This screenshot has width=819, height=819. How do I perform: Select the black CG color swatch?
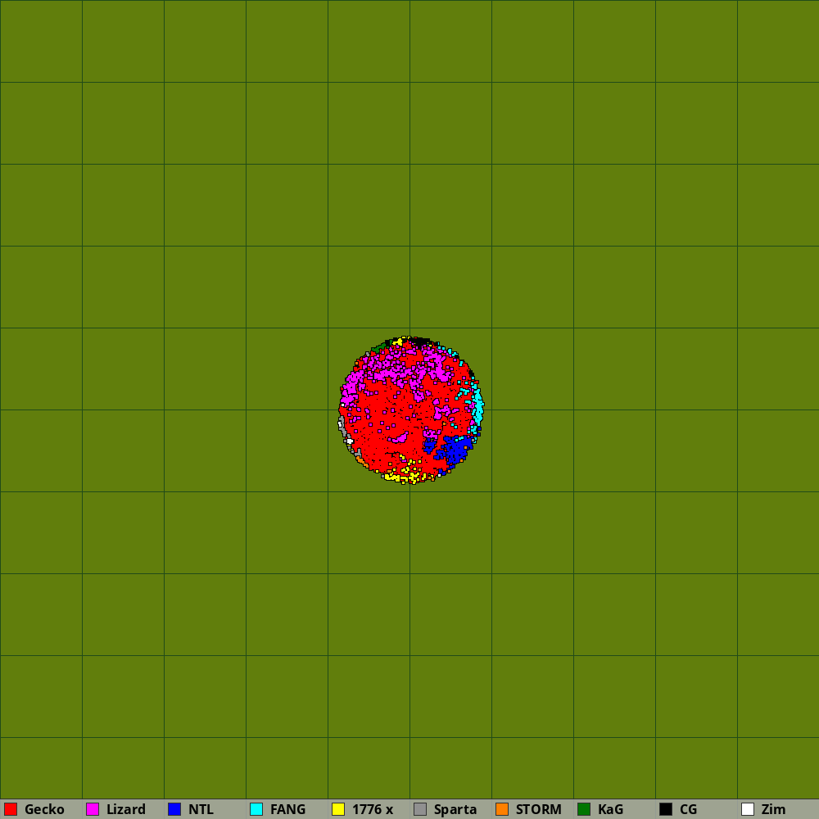[x=666, y=809]
